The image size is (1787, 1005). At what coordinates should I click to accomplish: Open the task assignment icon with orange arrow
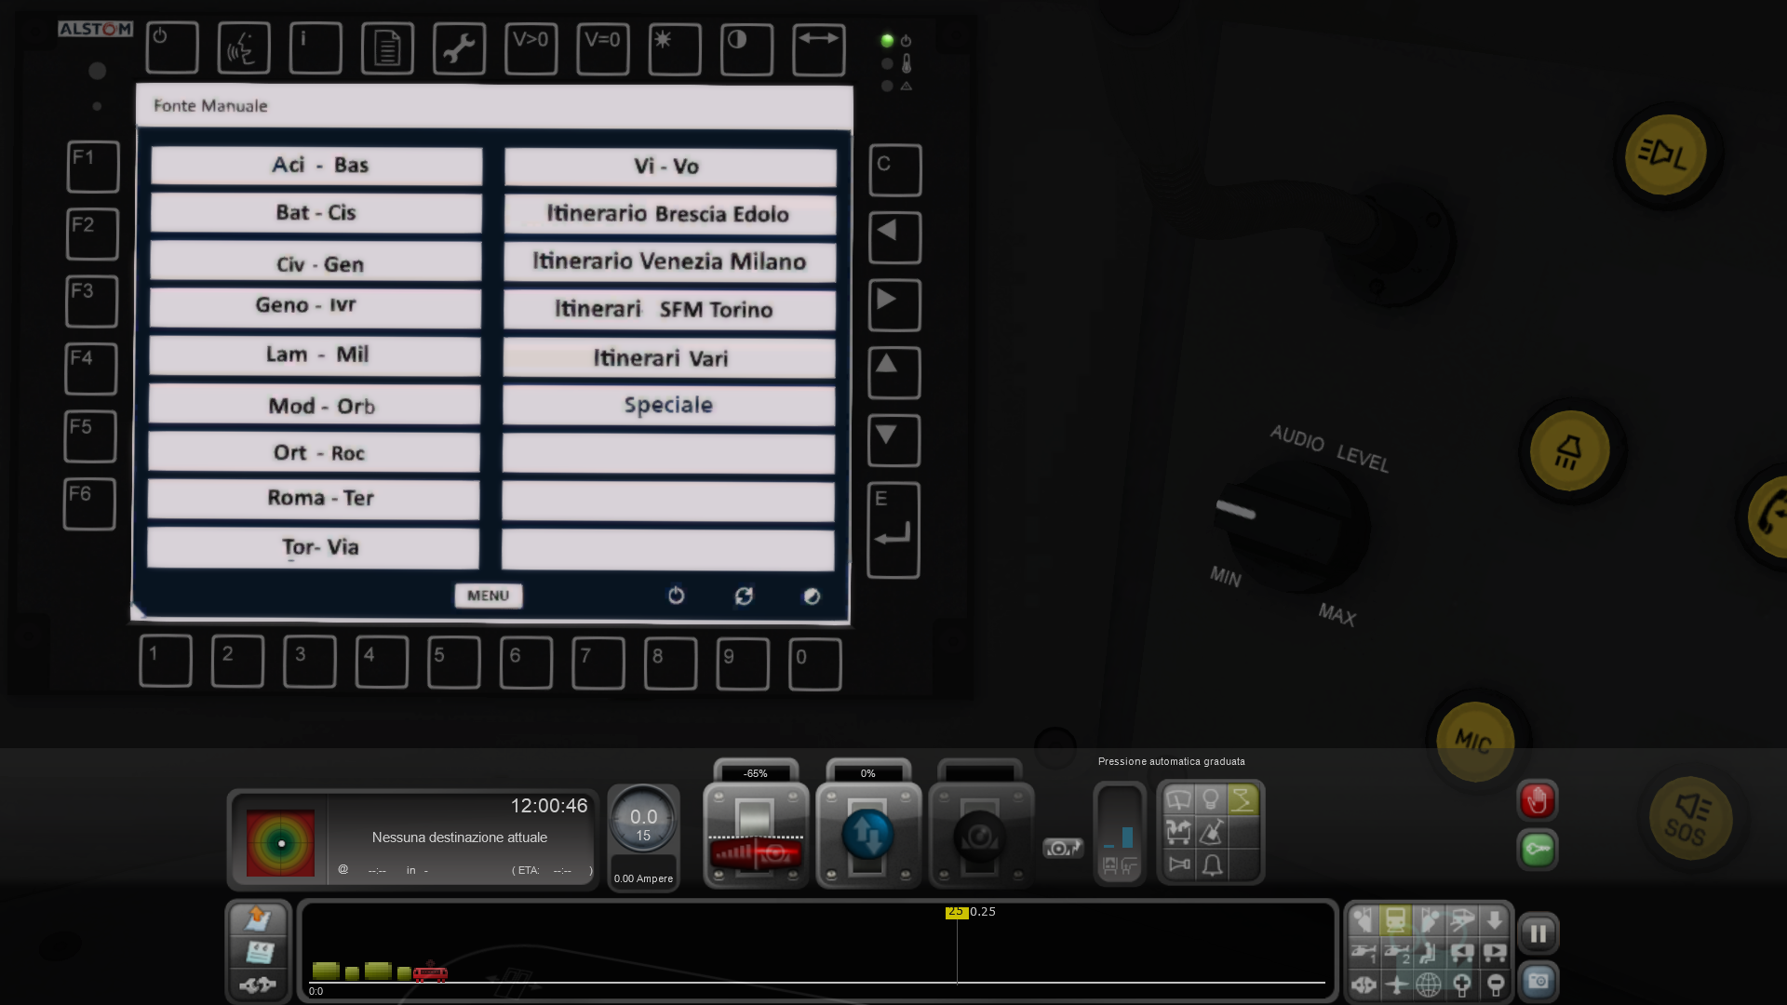tap(258, 919)
